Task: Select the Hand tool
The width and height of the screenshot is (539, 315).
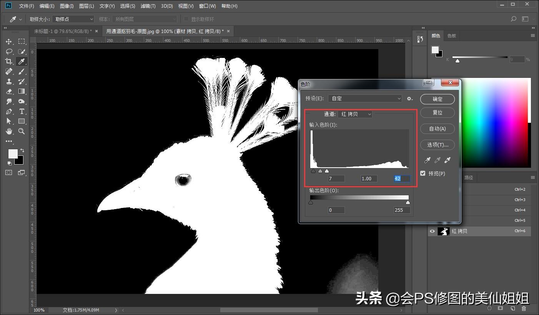Action: [x=8, y=131]
